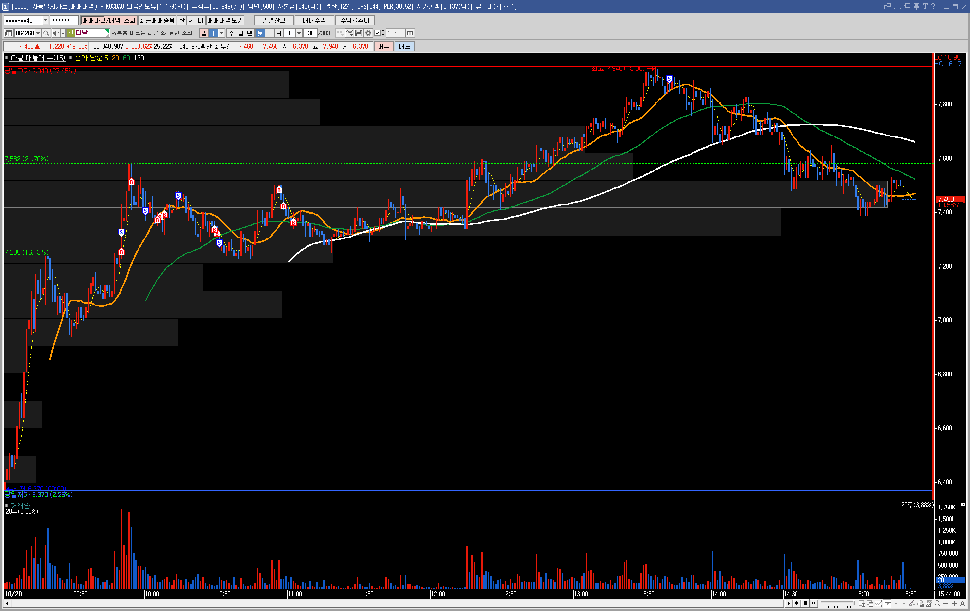Viewport: 970px width, 611px height.
Task: Click the replay speed slider handle
Action: tap(853, 603)
